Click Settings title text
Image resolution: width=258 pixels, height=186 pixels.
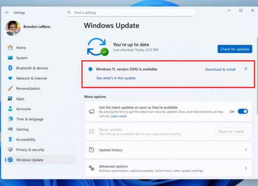tap(19, 12)
